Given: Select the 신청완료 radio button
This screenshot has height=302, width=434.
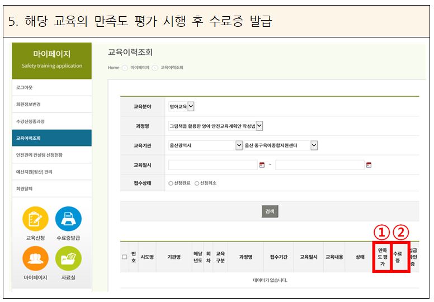Looking at the screenshot, I should [171, 183].
